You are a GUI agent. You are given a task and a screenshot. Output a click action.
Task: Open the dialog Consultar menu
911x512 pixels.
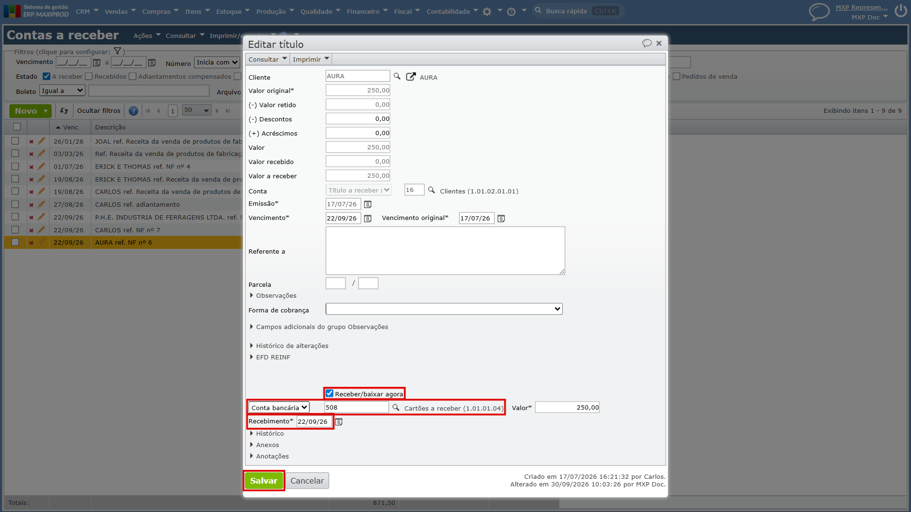tap(268, 59)
